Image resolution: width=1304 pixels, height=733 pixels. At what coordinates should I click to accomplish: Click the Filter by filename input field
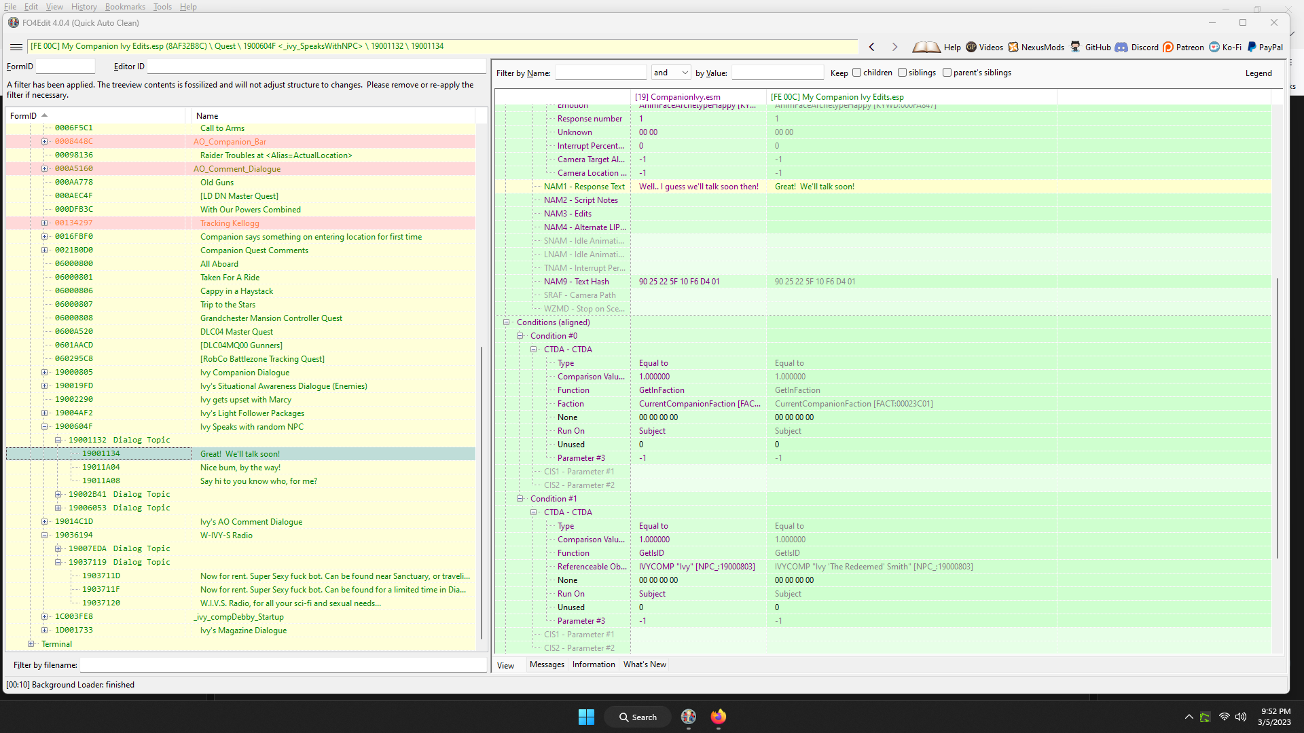pos(283,665)
